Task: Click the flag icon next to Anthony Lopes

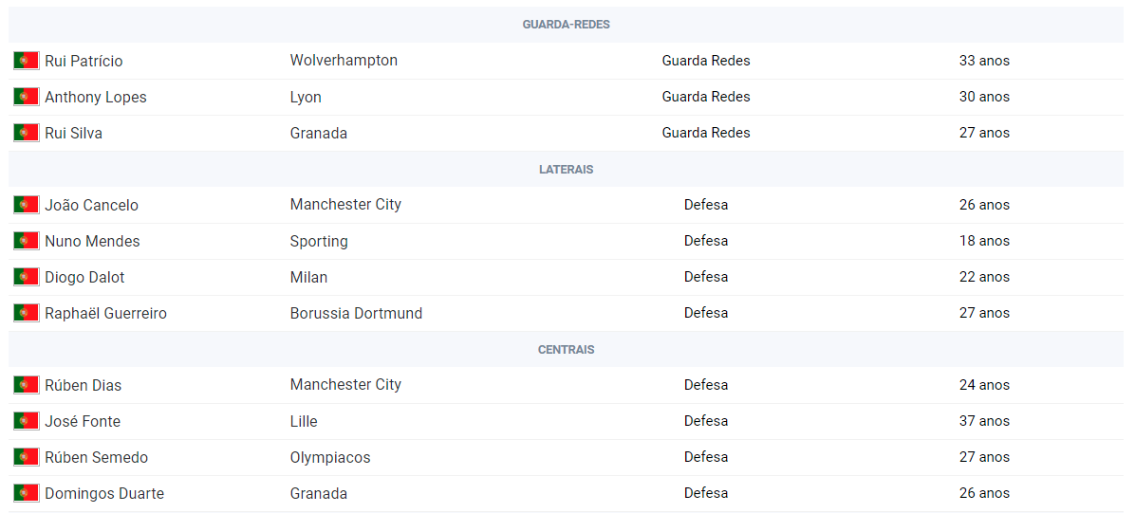Action: pos(26,97)
